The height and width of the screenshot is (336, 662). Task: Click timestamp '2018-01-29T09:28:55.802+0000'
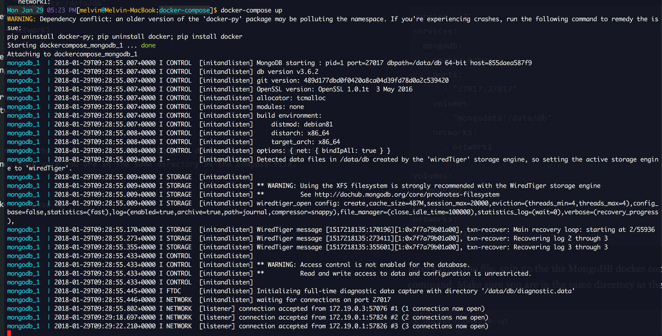pos(105,309)
